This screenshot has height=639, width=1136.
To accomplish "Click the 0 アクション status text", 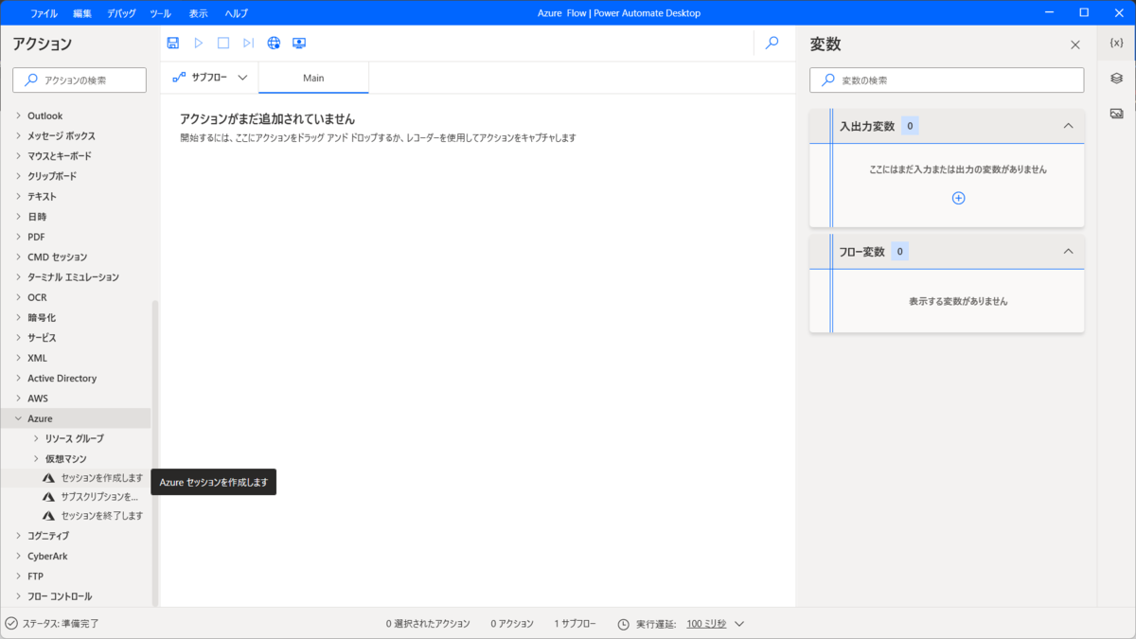I will [512, 624].
